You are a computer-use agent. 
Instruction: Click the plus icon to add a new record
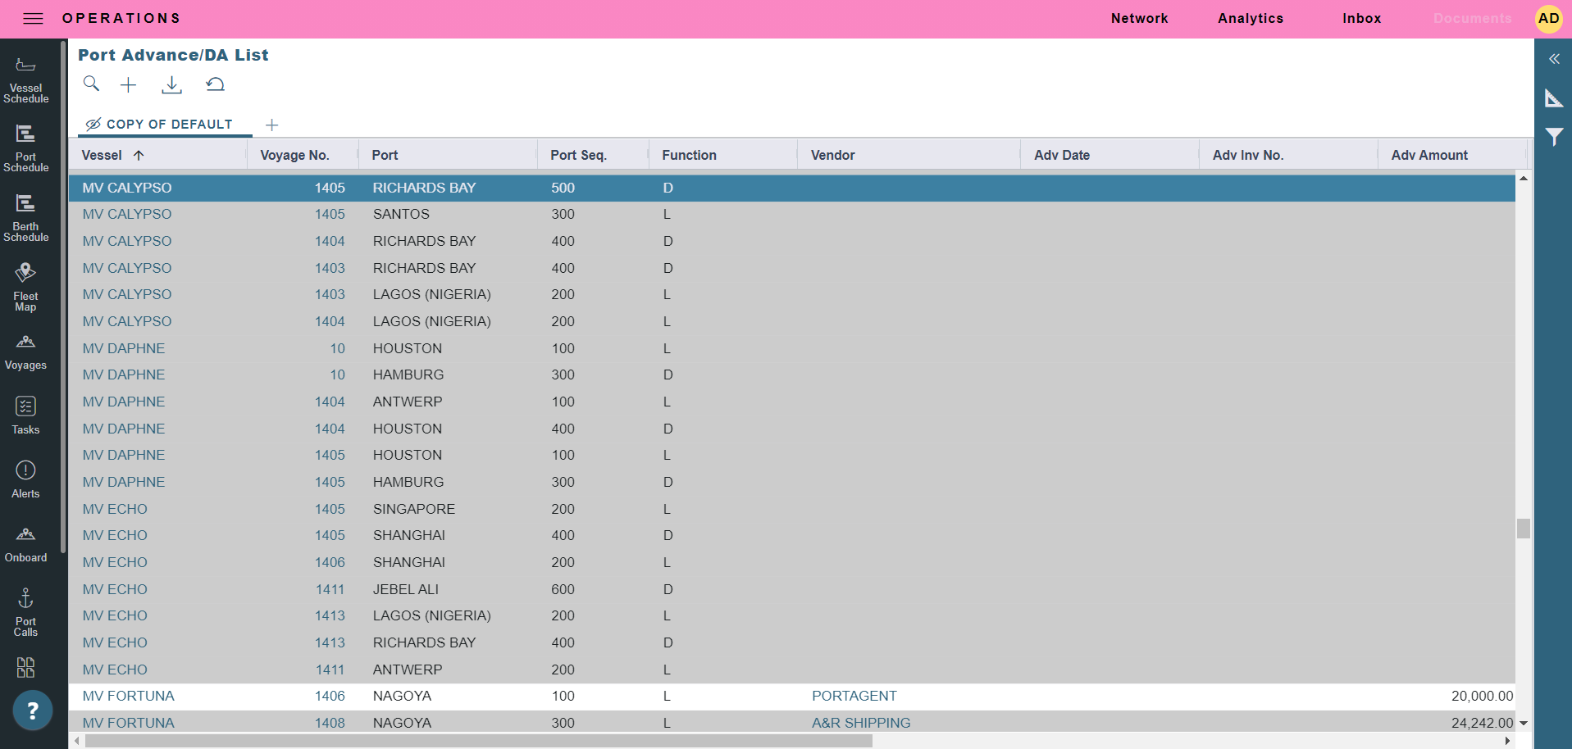tap(129, 84)
